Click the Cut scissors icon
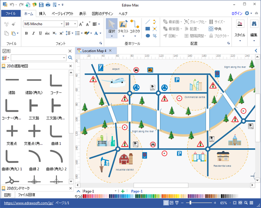Screen dimensions: 261x208 pos(7,24)
